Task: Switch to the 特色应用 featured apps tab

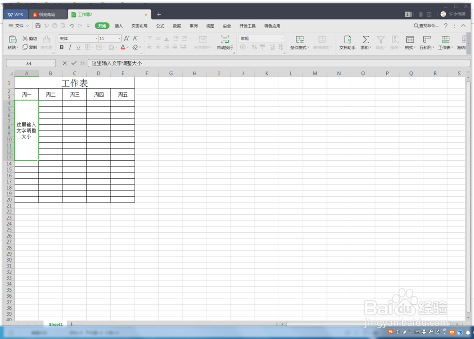Action: pos(273,26)
